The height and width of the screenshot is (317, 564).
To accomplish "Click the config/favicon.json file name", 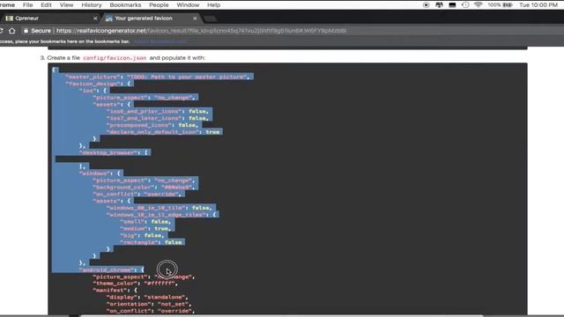I will point(115,58).
